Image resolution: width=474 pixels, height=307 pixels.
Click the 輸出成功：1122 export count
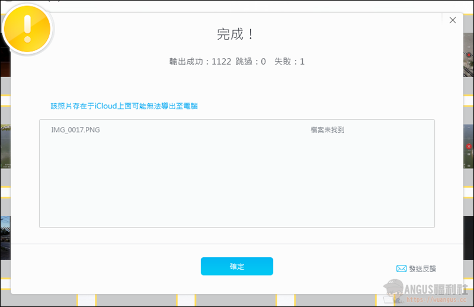[200, 62]
